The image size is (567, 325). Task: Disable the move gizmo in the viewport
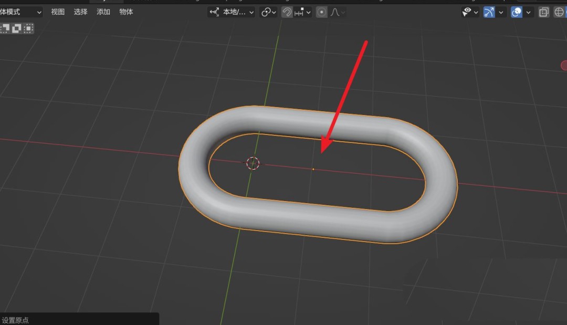(489, 12)
